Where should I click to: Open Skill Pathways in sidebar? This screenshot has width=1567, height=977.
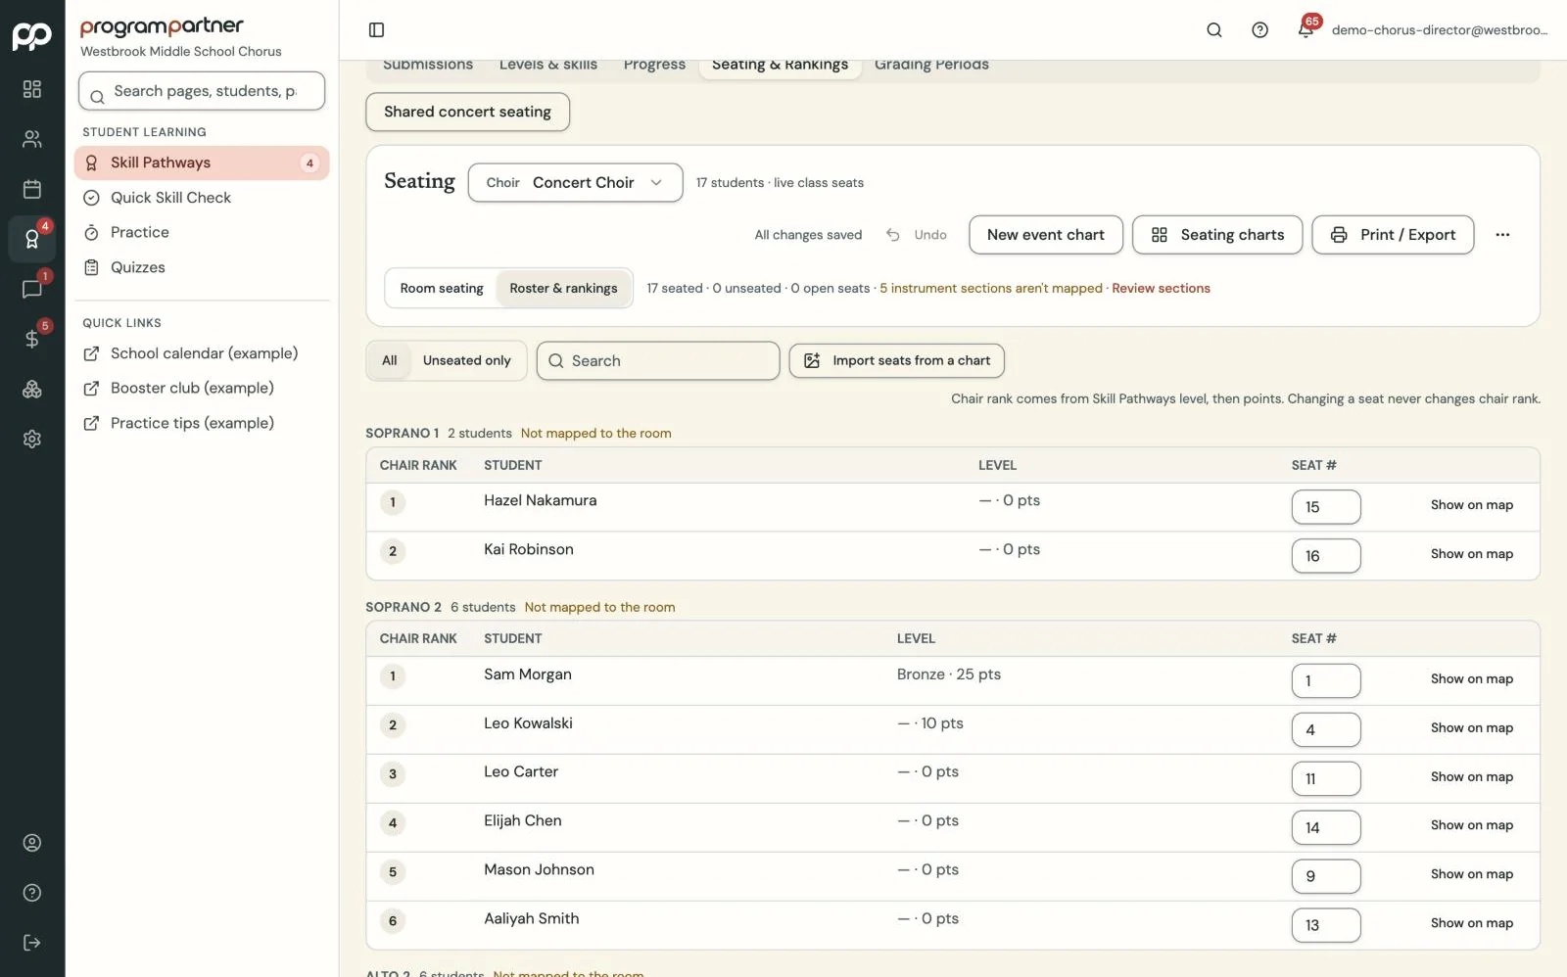pos(202,163)
